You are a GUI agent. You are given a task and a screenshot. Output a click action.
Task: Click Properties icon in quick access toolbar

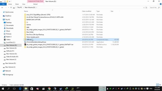point(5,2)
